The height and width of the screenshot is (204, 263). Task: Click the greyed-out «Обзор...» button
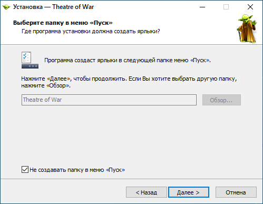(x=221, y=100)
